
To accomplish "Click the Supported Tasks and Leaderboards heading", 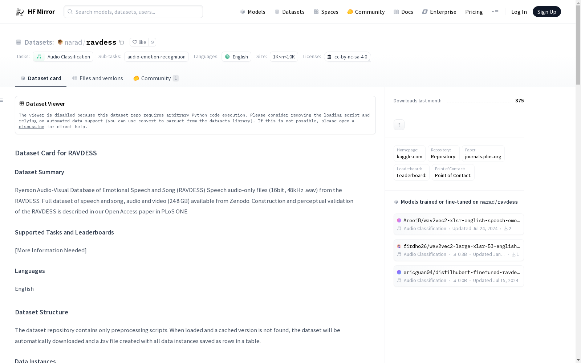I will tap(64, 232).
